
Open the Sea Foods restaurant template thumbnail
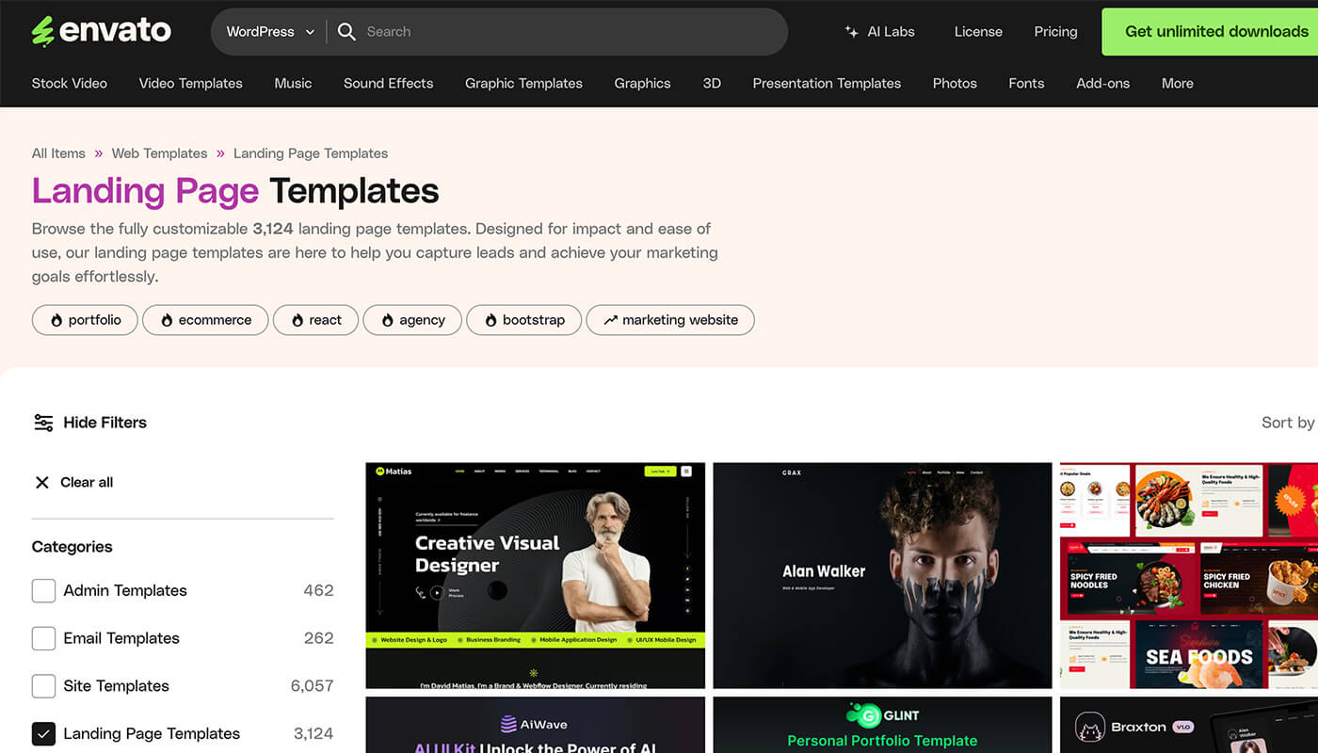pyautogui.click(x=1189, y=575)
